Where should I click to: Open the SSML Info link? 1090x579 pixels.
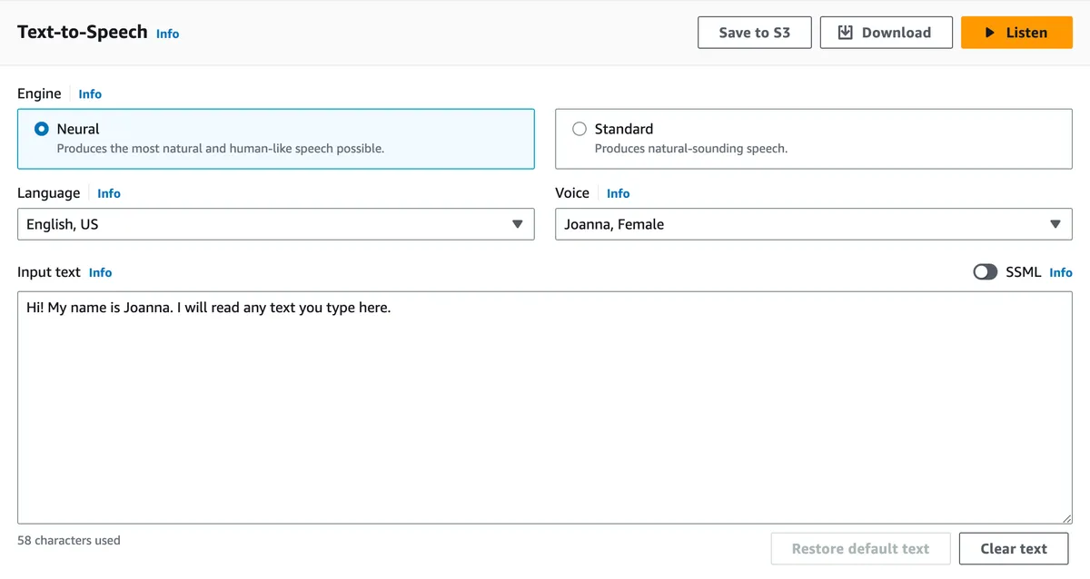[1061, 272]
